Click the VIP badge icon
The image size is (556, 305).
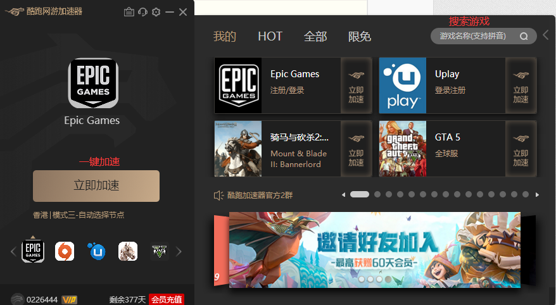point(70,300)
